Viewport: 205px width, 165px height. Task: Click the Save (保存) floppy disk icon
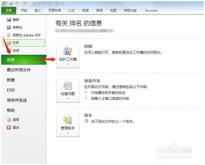pos(9,19)
